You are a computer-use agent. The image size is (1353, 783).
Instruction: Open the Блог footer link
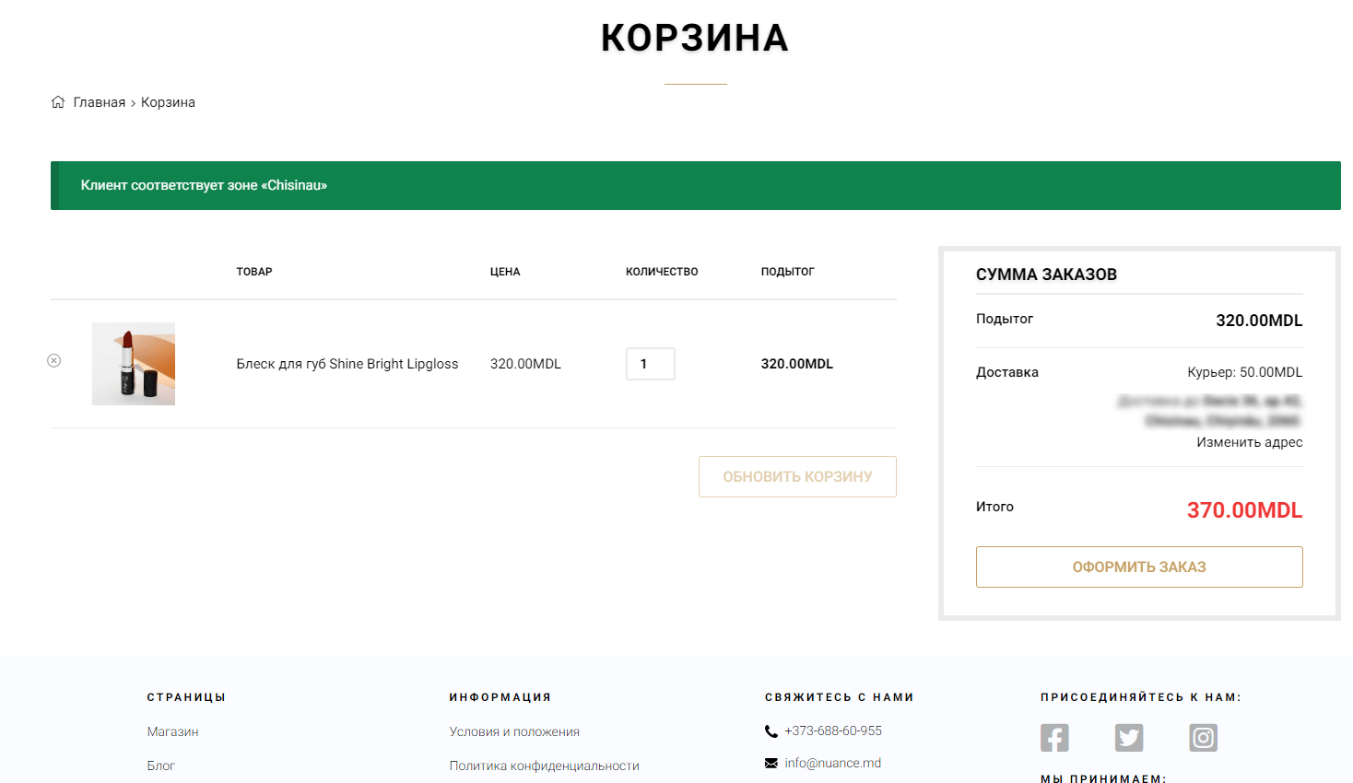(161, 765)
